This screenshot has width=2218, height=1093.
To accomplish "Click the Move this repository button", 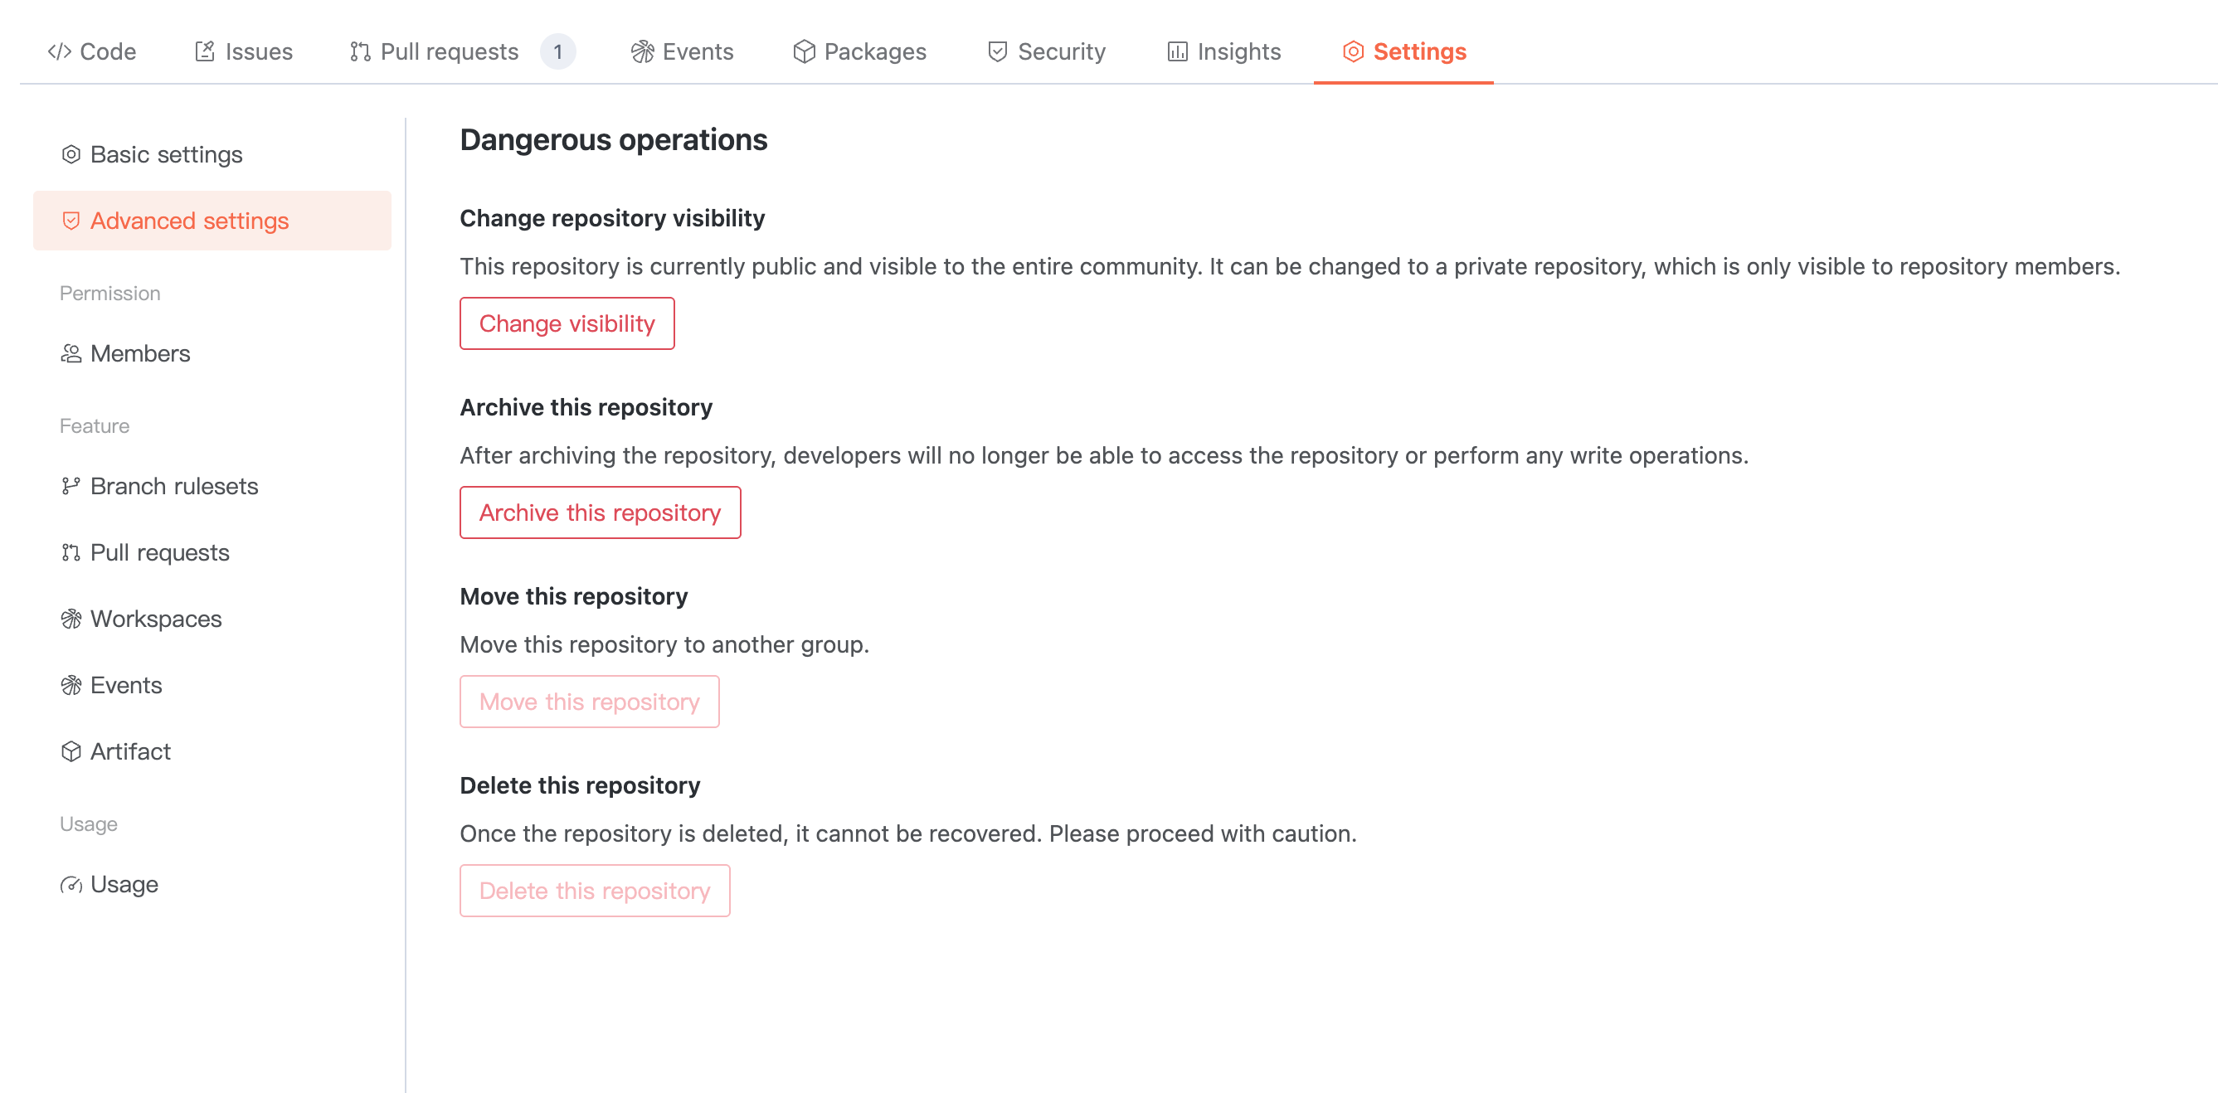I will pos(589,702).
